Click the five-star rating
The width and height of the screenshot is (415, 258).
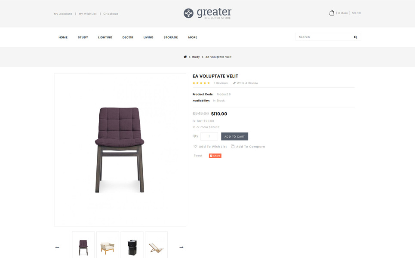click(x=201, y=83)
